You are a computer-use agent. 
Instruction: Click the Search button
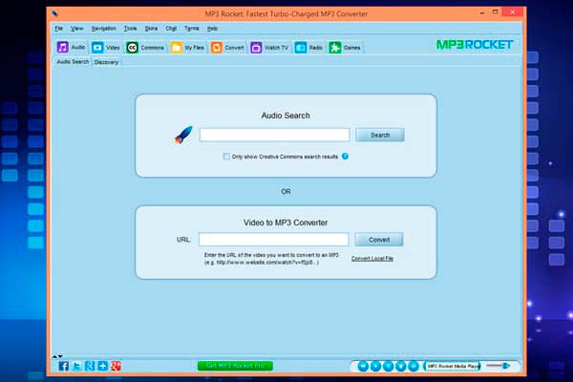[380, 135]
